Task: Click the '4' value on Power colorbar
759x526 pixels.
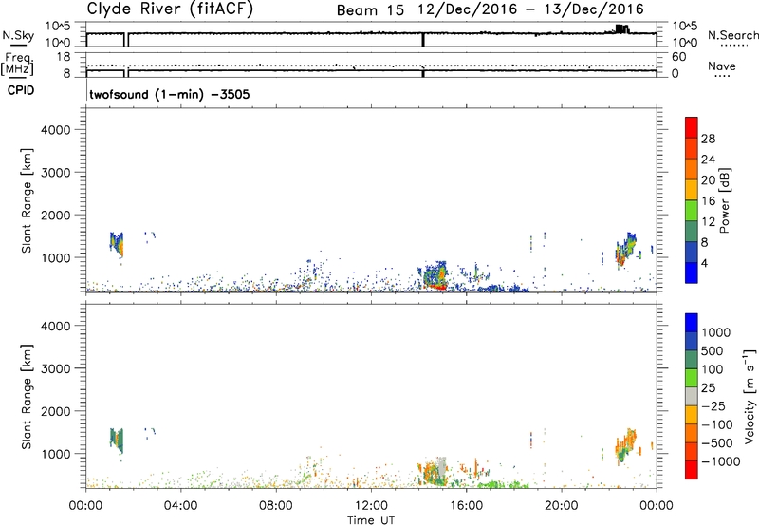Action: click(x=705, y=264)
